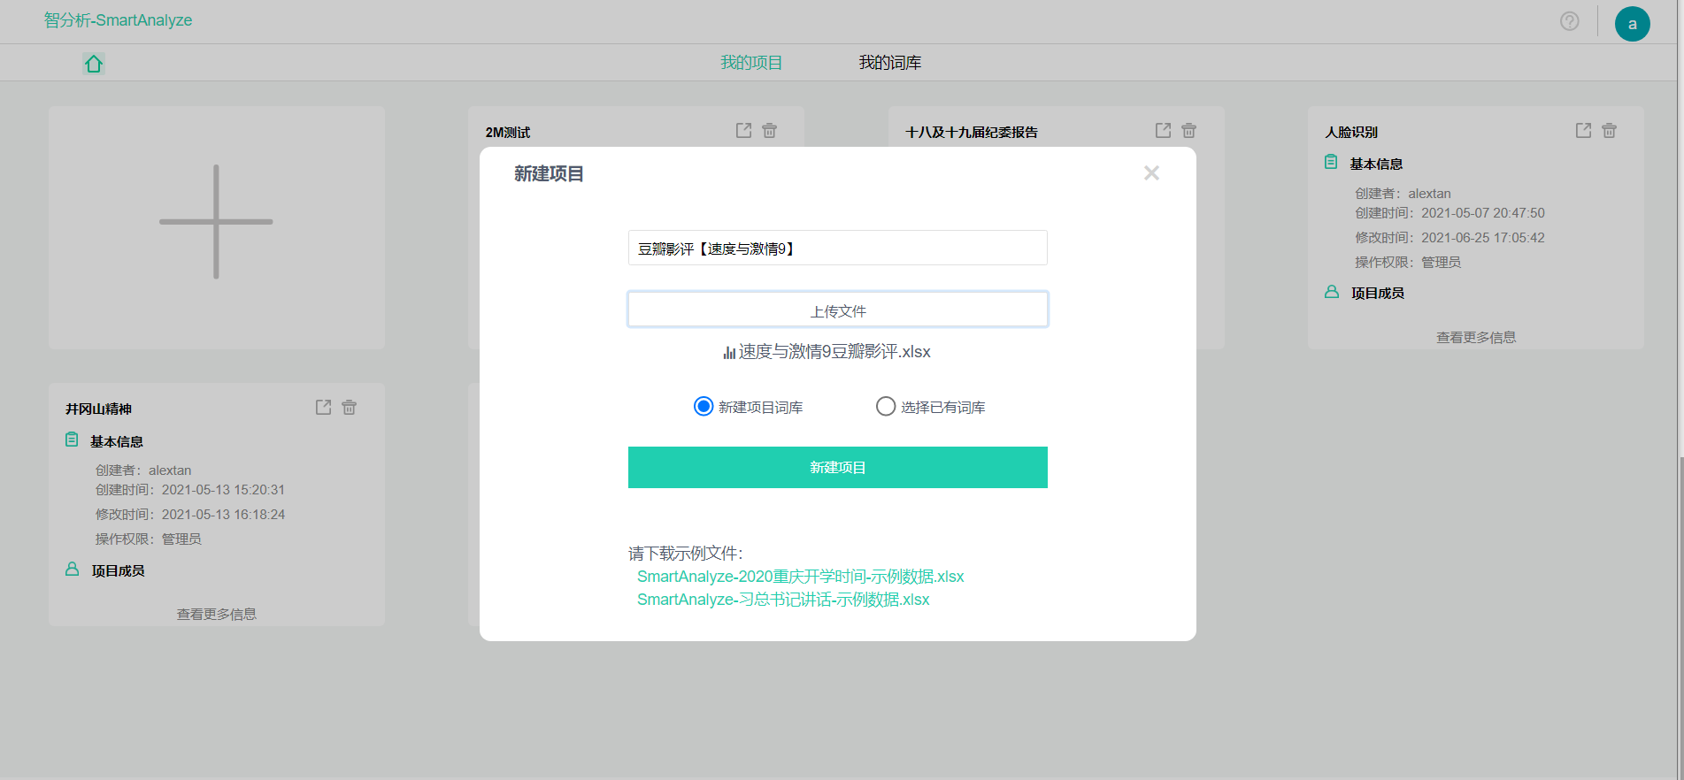Click the chart icon beside the uploaded xlsx file
The height and width of the screenshot is (780, 1684).
point(729,352)
